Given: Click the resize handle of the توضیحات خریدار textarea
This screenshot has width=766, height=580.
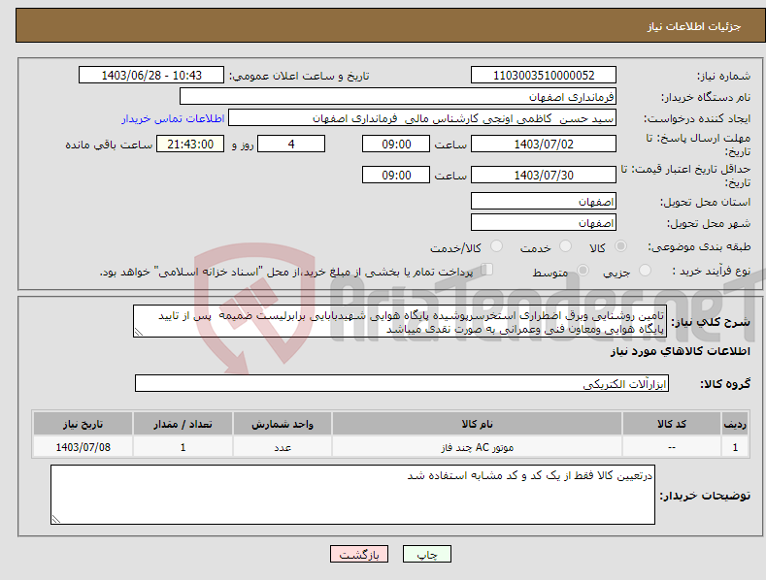Looking at the screenshot, I should point(56,519).
